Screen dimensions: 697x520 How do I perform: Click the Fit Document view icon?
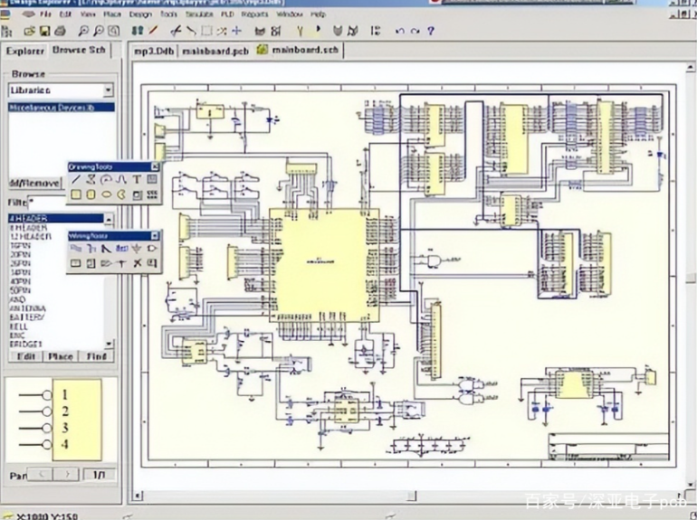114,31
